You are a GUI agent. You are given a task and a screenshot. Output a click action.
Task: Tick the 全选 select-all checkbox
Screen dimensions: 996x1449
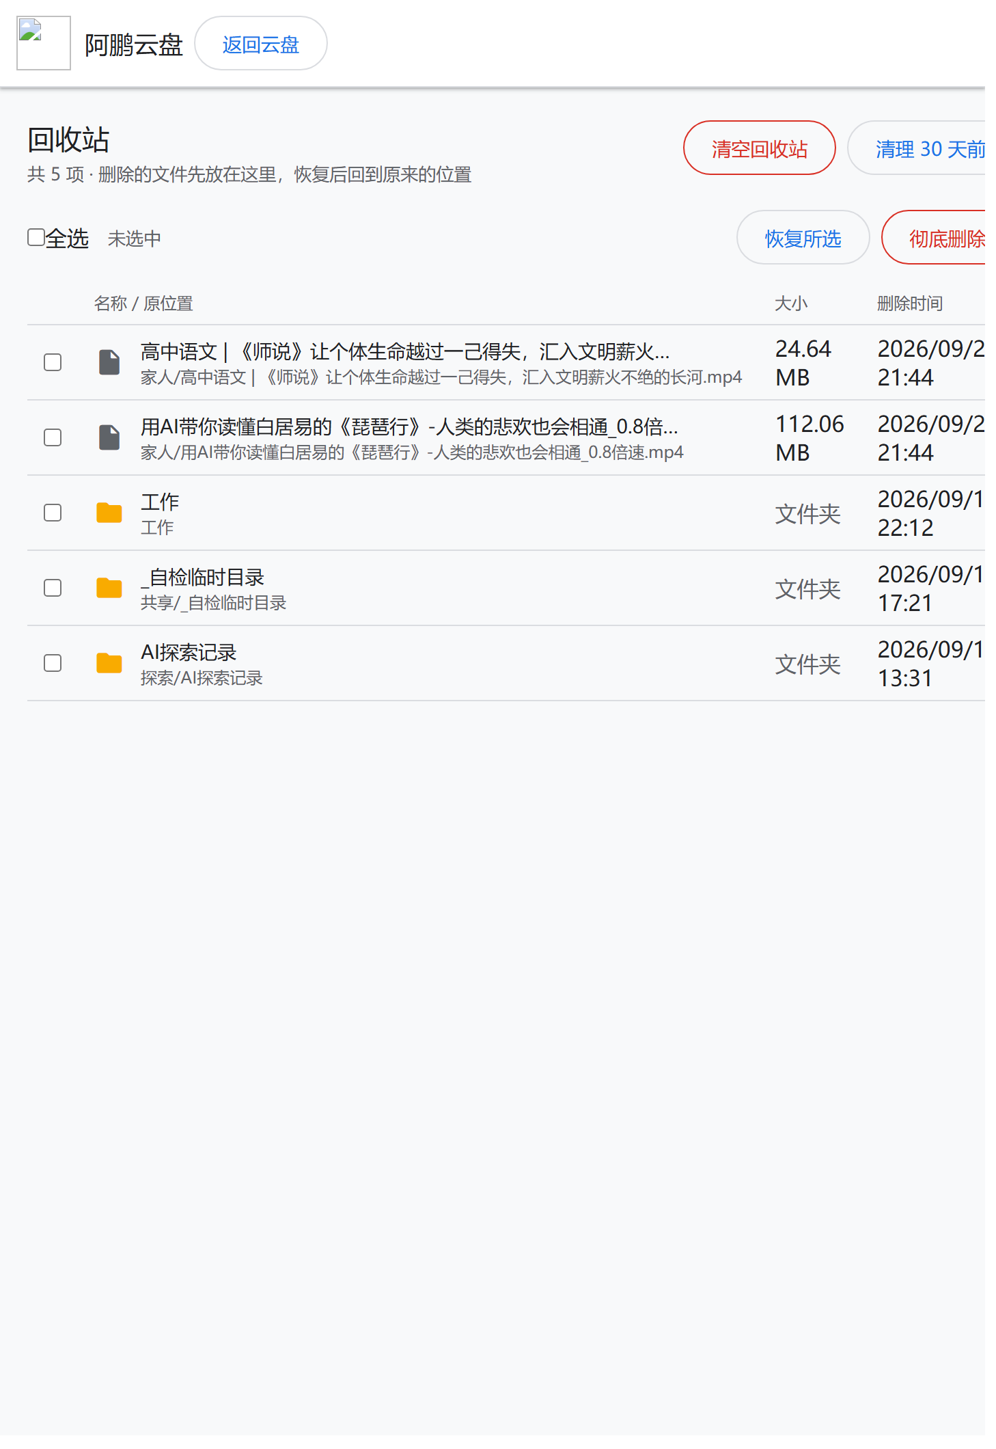[x=36, y=237]
